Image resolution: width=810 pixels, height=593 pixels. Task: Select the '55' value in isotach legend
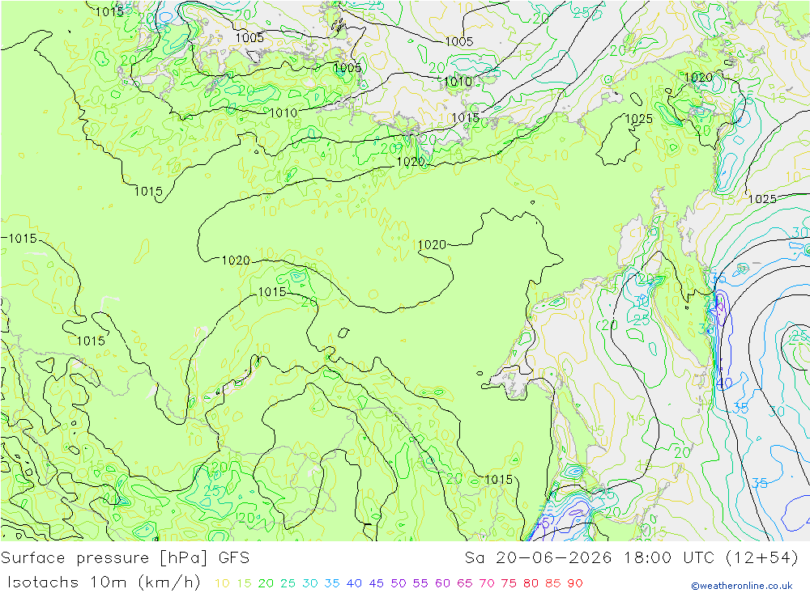[420, 583]
